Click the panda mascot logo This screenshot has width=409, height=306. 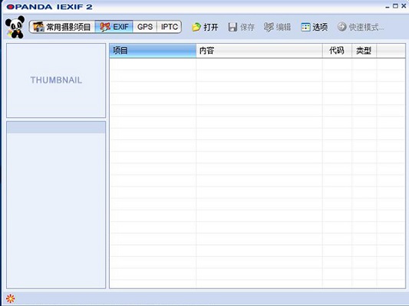(x=15, y=27)
